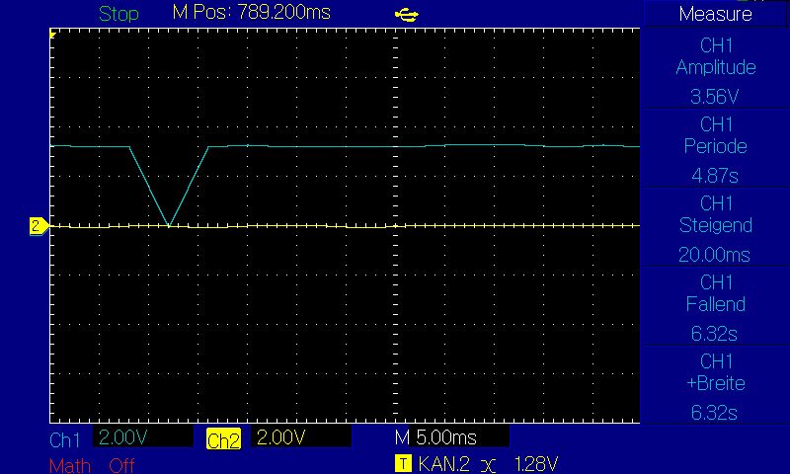Click the trigger slope symbol
Screen dimensions: 790x474
[488, 464]
